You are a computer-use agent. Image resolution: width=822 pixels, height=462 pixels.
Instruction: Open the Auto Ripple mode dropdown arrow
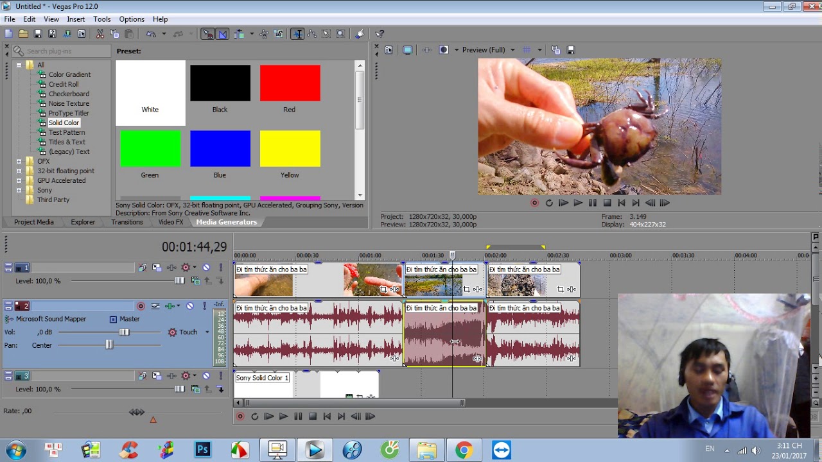[251, 34]
